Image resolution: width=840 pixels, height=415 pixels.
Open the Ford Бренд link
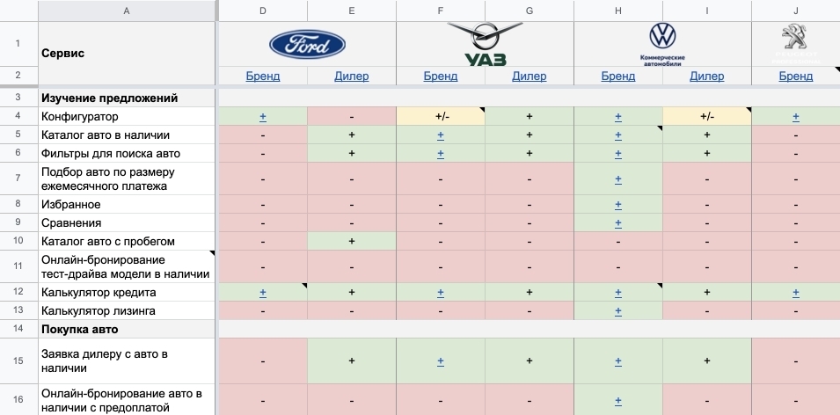click(263, 76)
